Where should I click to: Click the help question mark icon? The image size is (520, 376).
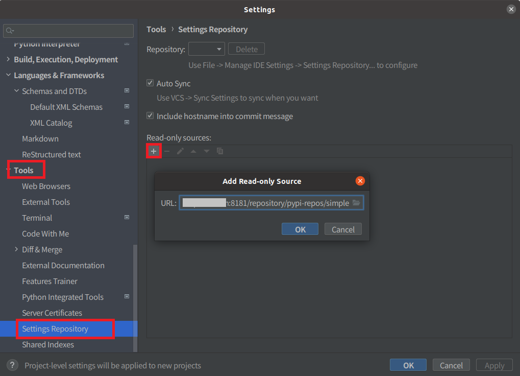12,365
